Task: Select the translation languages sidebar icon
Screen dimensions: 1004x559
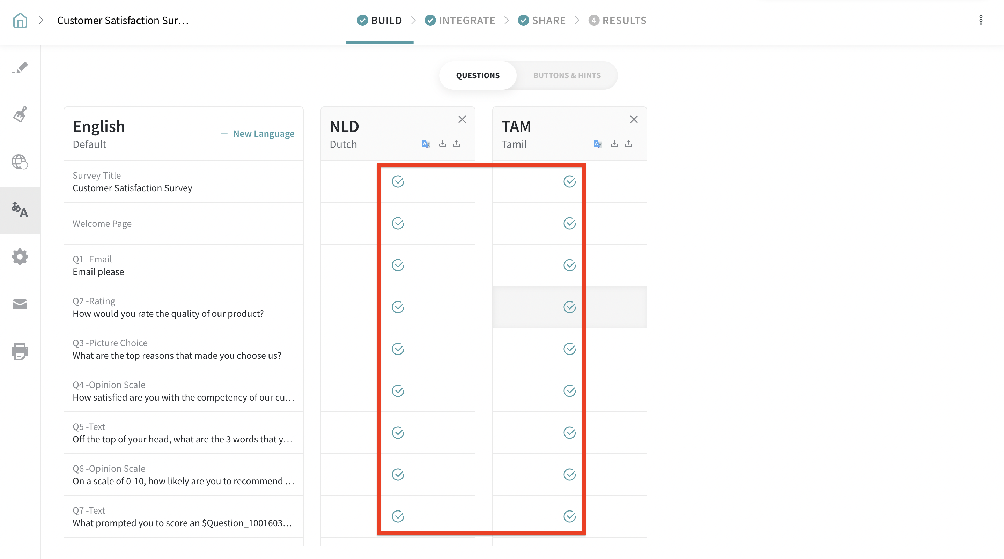Action: point(20,210)
